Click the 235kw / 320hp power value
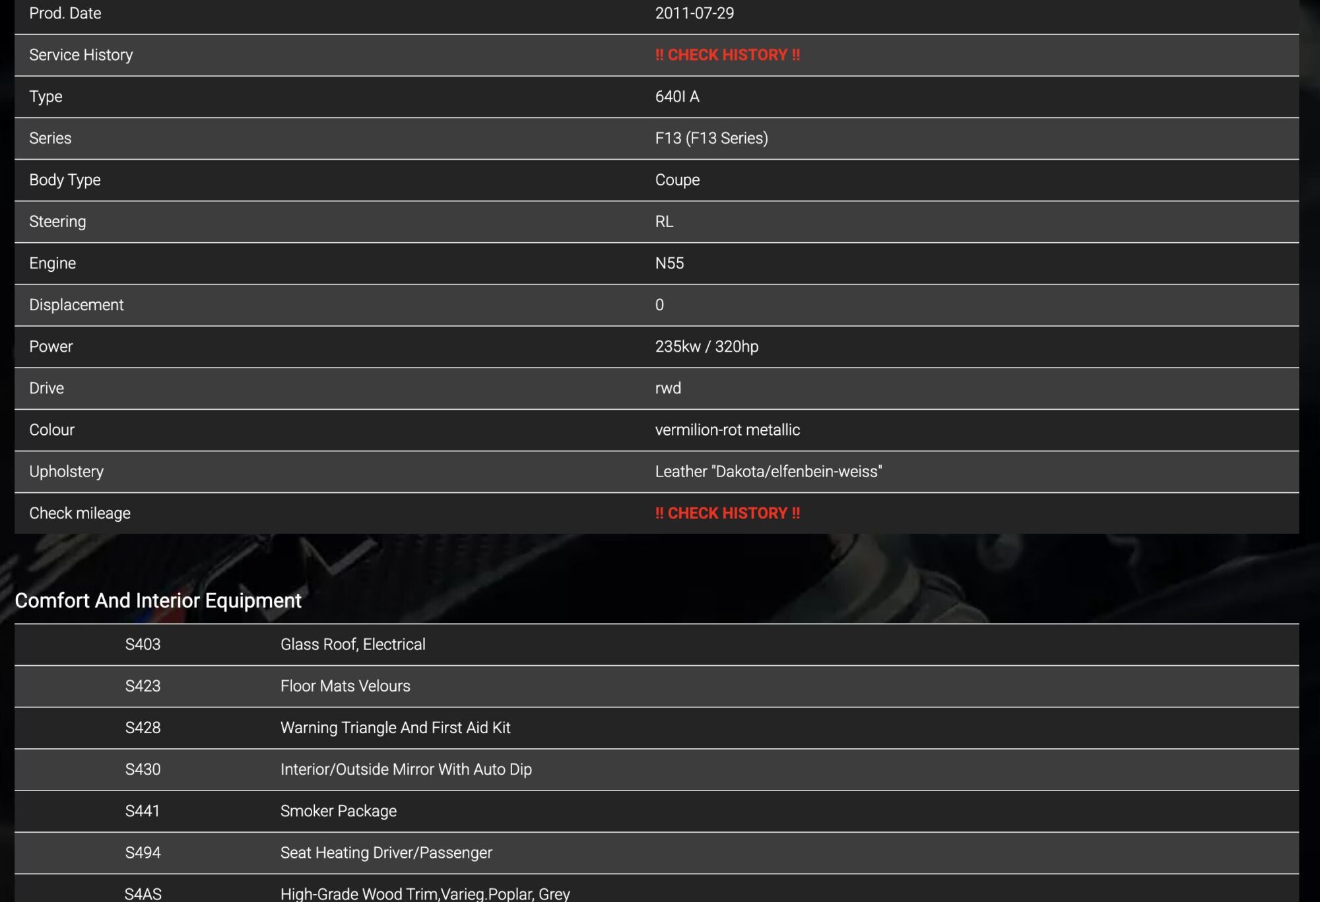Viewport: 1320px width, 902px height. point(706,346)
